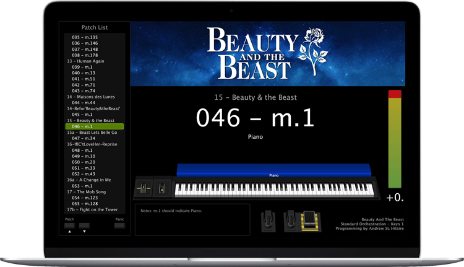Select the 17b – Fight on the Tower row
This screenshot has height=267, width=464.
point(95,209)
